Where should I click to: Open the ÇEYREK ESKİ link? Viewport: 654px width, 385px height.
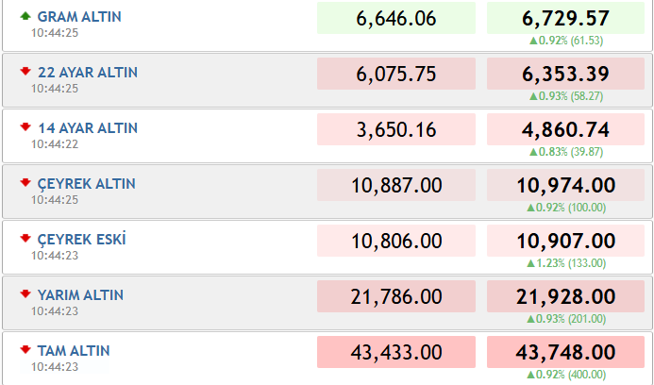point(82,240)
